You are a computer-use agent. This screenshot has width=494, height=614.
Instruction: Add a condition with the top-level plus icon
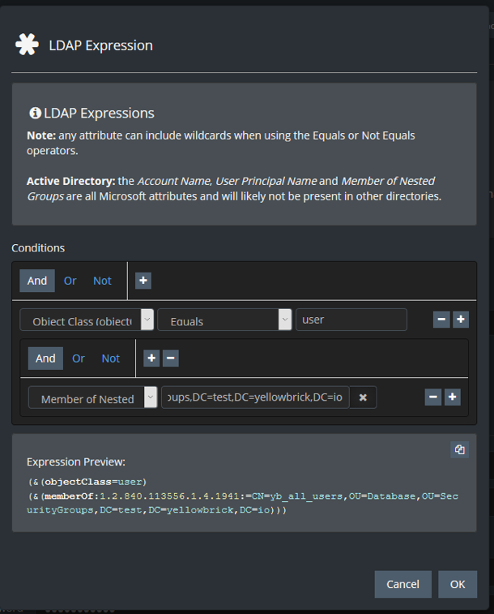point(143,281)
